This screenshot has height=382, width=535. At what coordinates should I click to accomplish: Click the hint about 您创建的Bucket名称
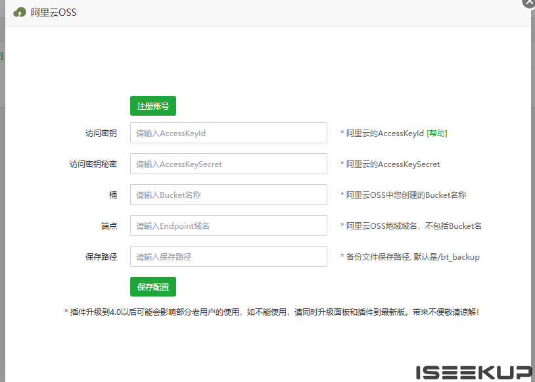404,195
